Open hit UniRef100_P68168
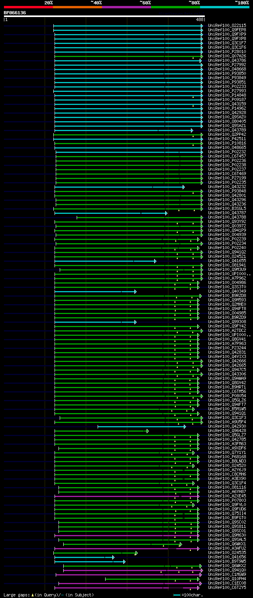253x598 pixels. pyautogui.click(x=227, y=457)
